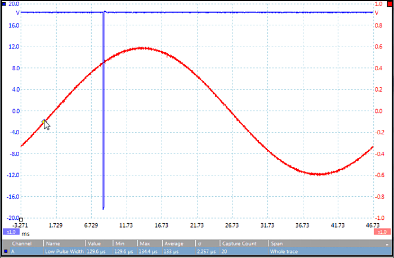
Task: Click the 0.6 red voltage axis label
Action: click(378, 47)
